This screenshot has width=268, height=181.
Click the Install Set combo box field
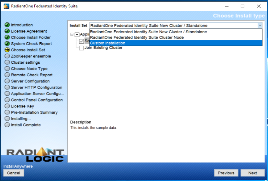tap(176, 26)
